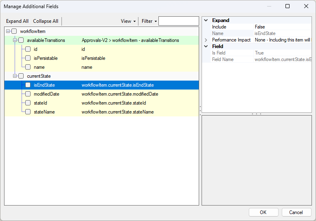The image size is (316, 221).
Task: Dismiss dialog with Cancel button
Action: coord(296,212)
